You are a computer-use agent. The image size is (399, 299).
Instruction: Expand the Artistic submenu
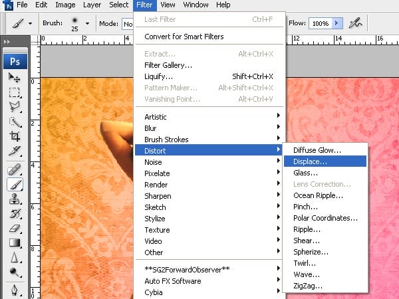point(209,117)
